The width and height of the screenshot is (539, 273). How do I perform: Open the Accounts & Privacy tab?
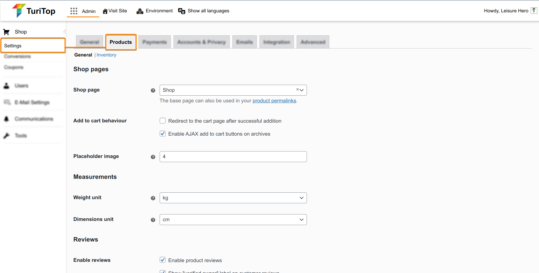click(201, 42)
